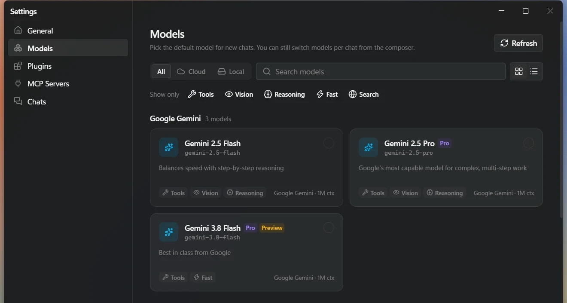Click Reasoning tag on Gemini 2.5 Flash card

(245, 193)
